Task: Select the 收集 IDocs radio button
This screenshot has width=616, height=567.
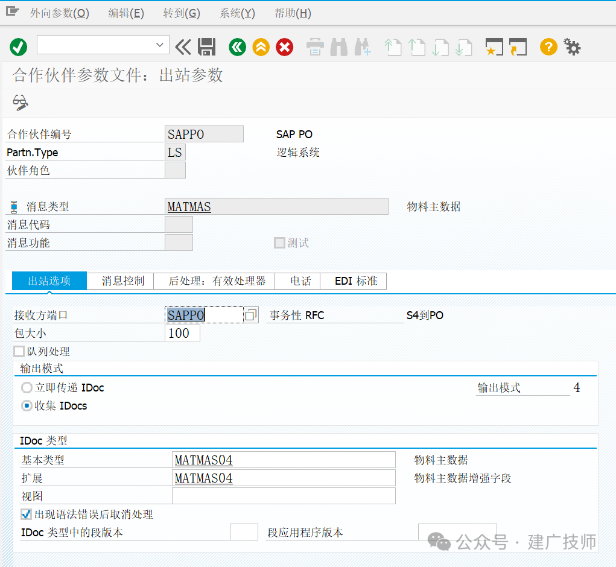Action: click(27, 406)
